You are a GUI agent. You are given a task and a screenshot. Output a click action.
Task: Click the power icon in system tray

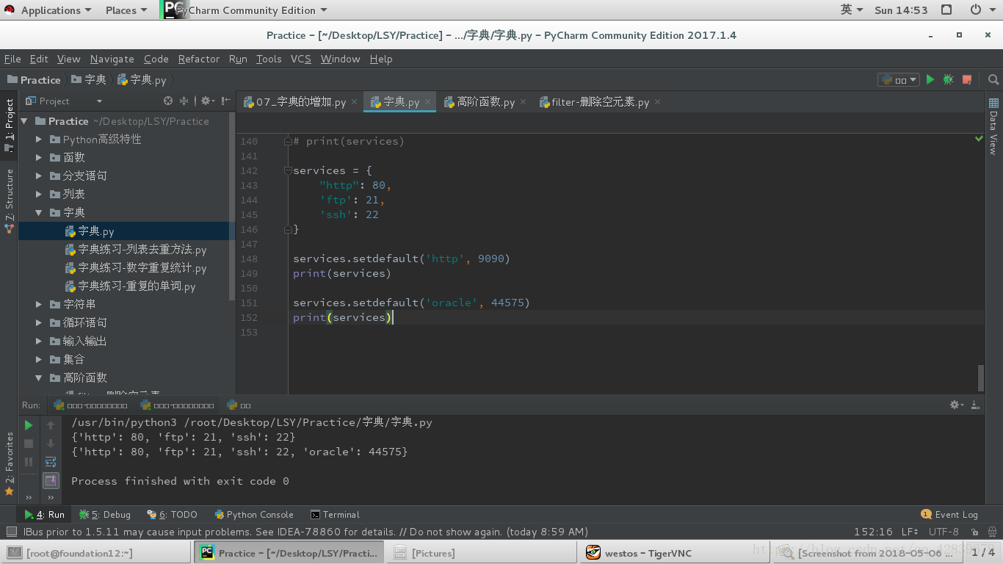pos(975,10)
